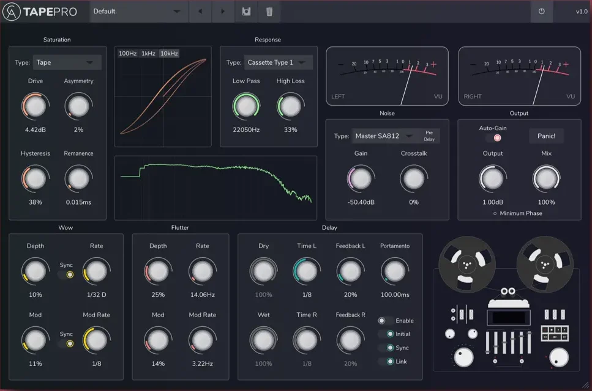Click the Wow Depth knob
Screen dimensions: 592x391
36,271
